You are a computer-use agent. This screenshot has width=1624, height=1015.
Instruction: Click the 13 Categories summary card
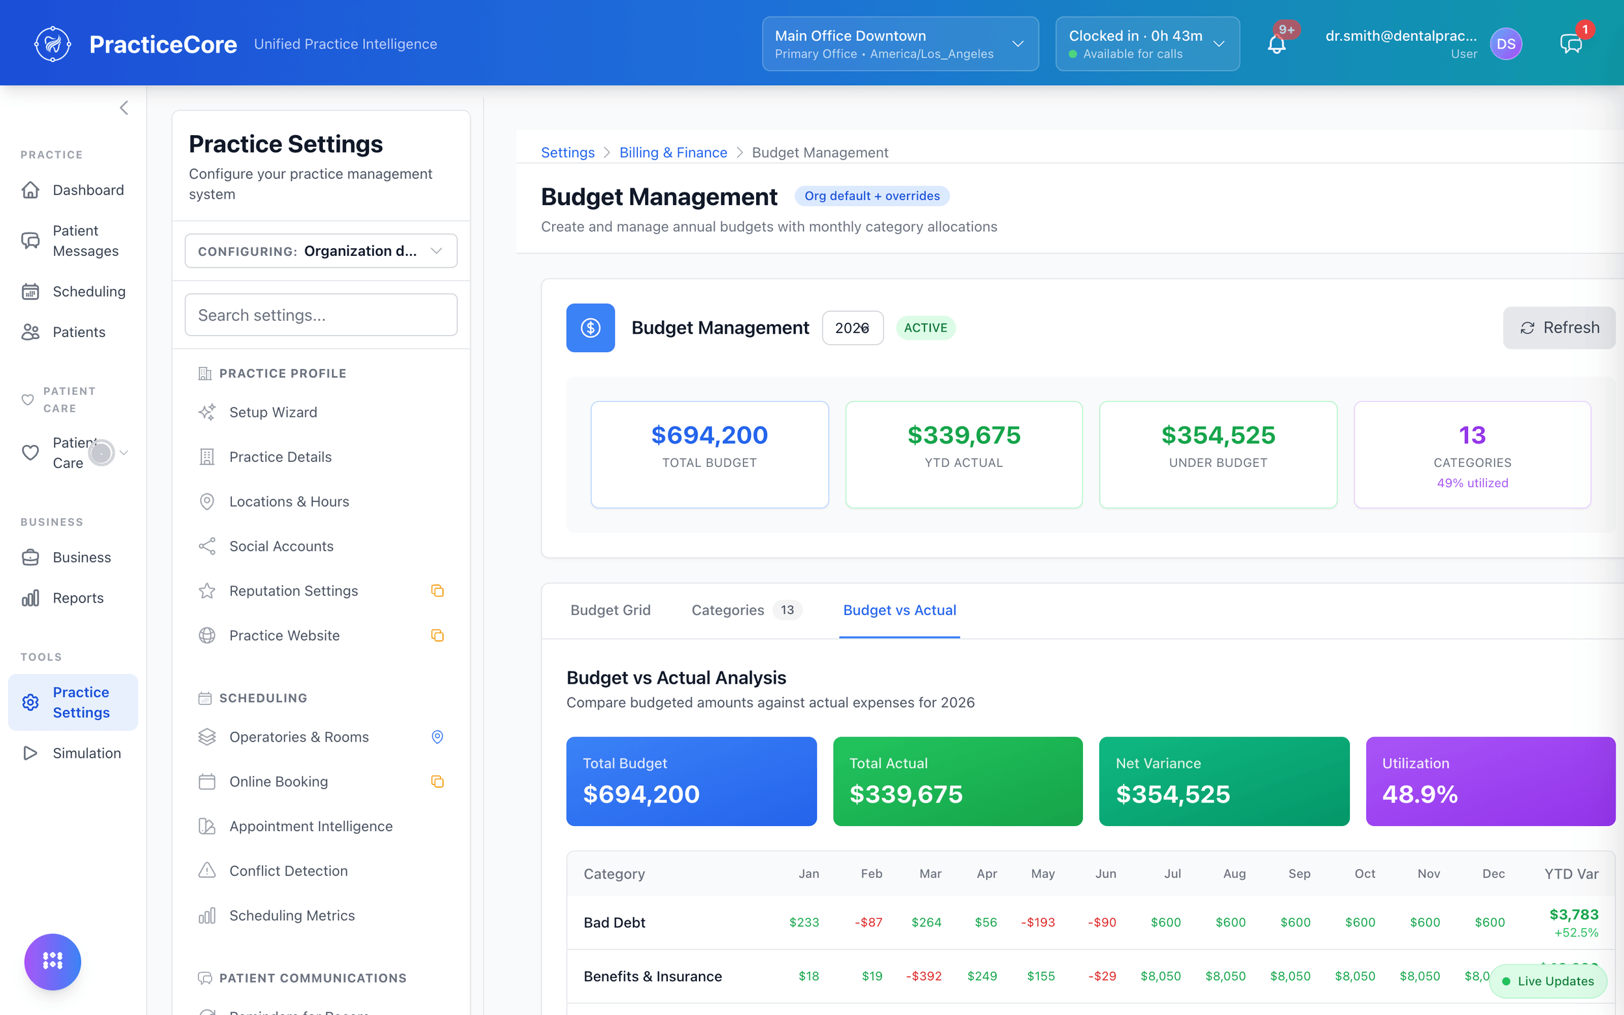point(1471,455)
